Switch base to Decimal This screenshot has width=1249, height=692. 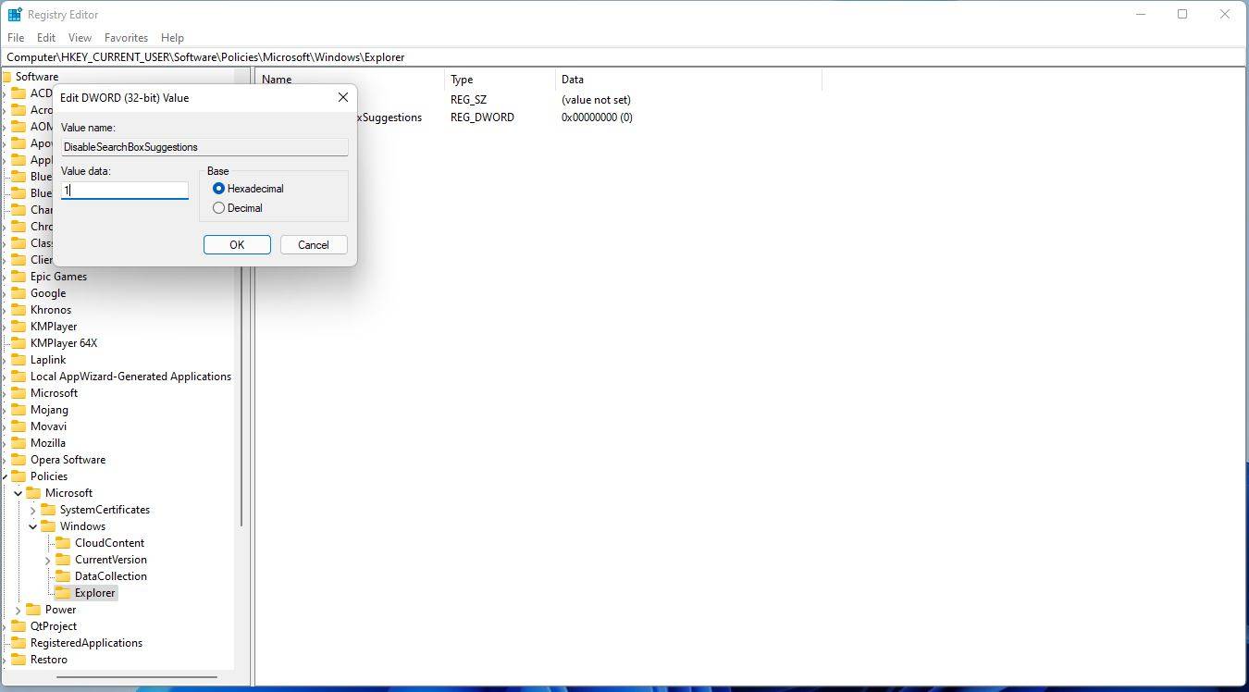pyautogui.click(x=218, y=207)
